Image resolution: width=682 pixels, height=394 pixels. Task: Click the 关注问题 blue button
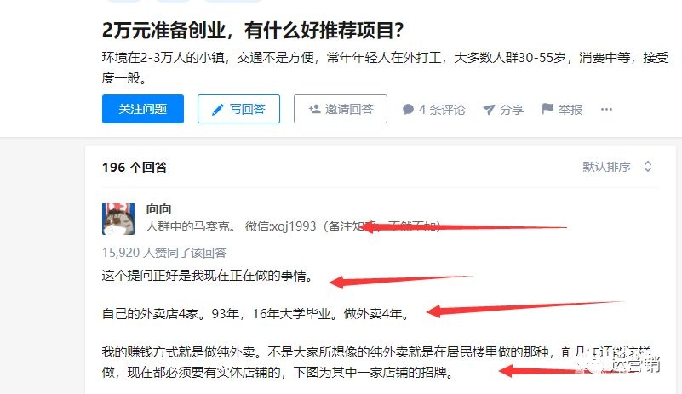coord(143,109)
